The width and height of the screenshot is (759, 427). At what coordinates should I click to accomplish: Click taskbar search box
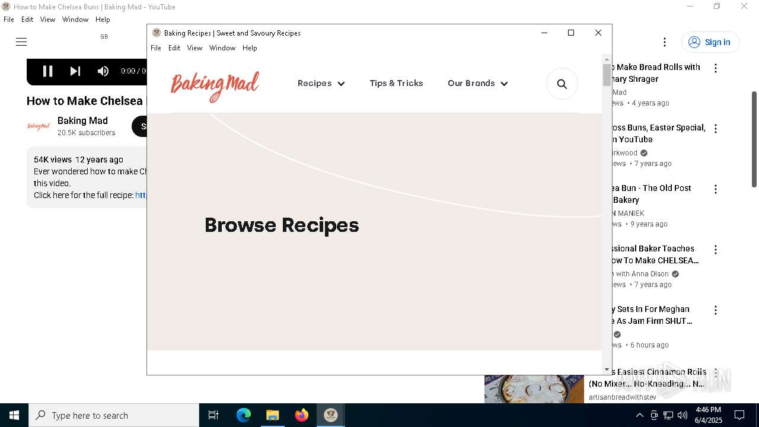(x=114, y=415)
